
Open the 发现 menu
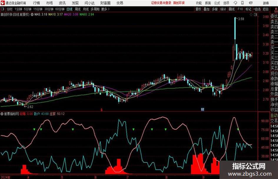pyautogui.click(x=75, y=3)
